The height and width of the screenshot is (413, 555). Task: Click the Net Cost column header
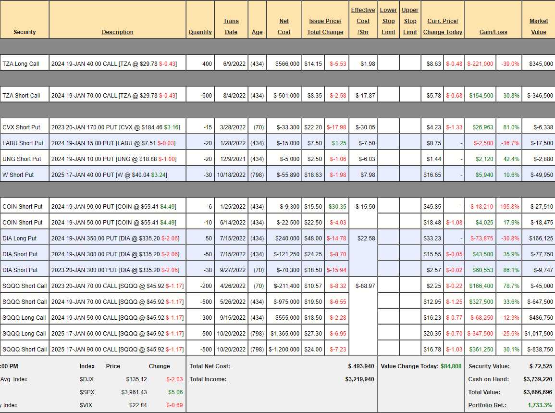point(284,26)
